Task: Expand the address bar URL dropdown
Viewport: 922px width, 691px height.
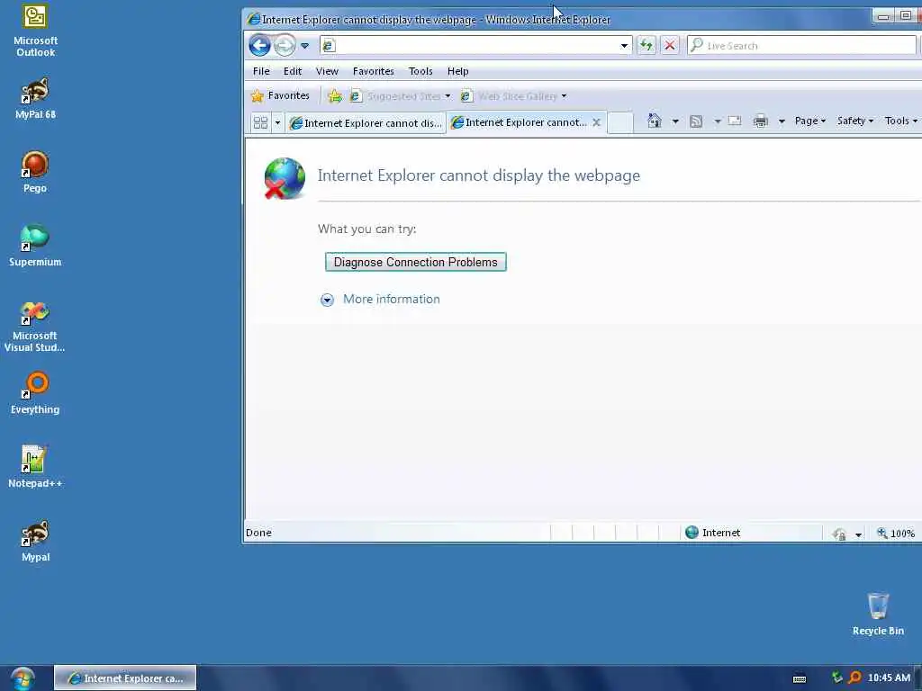Action: 624,45
